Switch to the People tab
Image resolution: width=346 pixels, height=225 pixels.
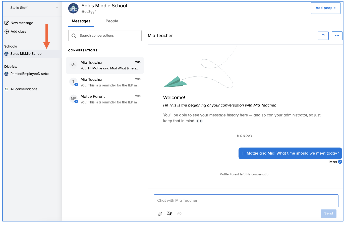(x=112, y=21)
